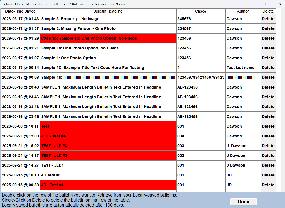Click case number 002
Image resolution: width=285 pixels, height=208 pixels.
(x=201, y=156)
